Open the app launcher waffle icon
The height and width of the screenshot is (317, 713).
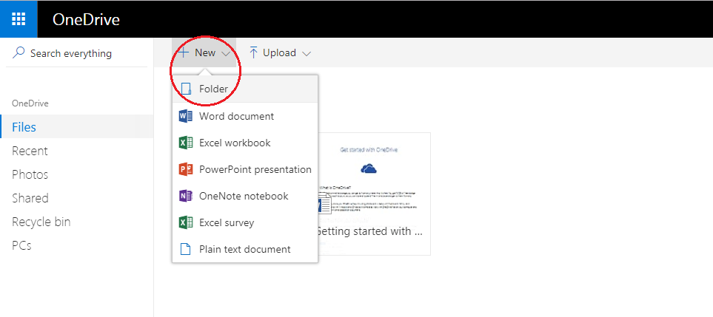[x=19, y=19]
